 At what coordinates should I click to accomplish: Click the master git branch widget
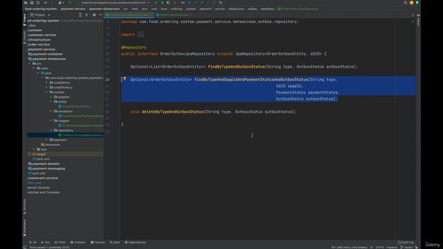pyautogui.click(x=407, y=248)
